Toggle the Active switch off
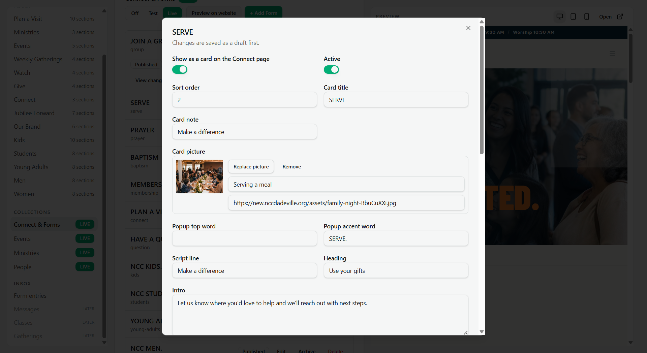This screenshot has height=353, width=647. pos(331,69)
